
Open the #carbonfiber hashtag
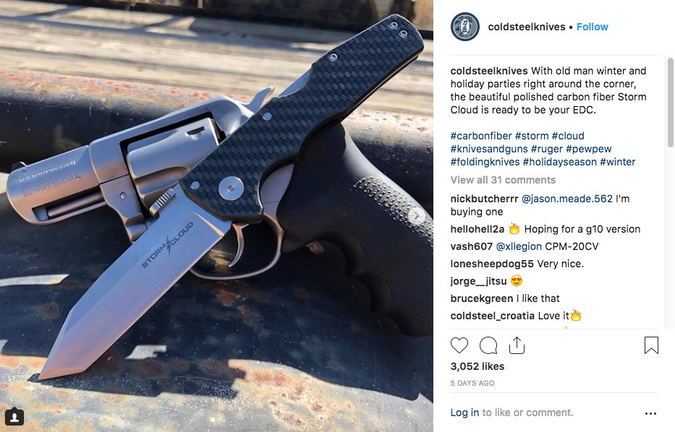pos(481,136)
